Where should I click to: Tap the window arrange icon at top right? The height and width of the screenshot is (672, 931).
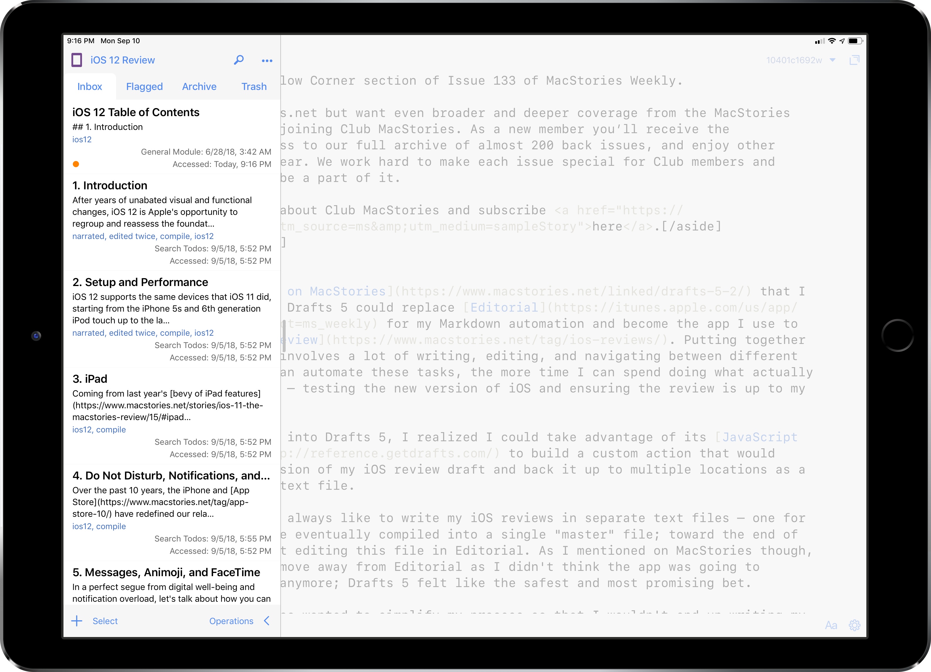pos(854,60)
